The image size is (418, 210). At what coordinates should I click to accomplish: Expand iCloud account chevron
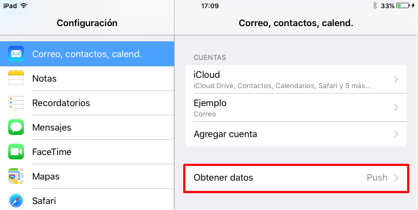(396, 79)
